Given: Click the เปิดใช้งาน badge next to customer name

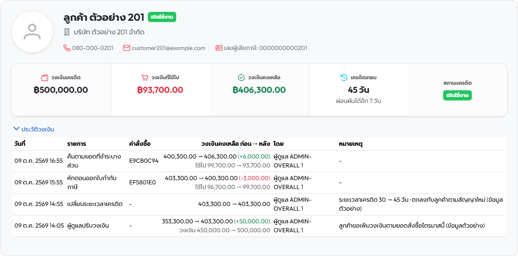Looking at the screenshot, I should coord(162,17).
